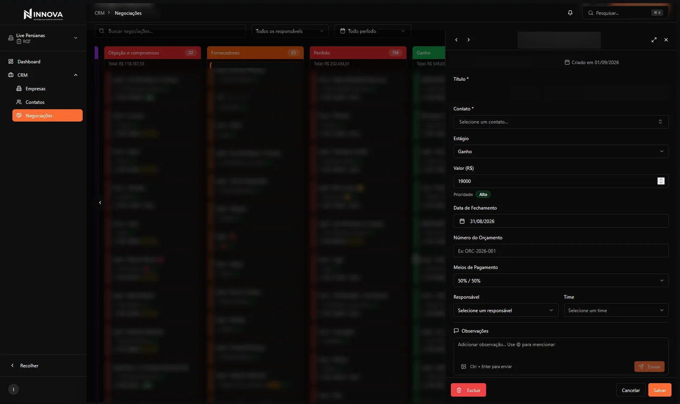Collapse kanban with the left chevron handle
This screenshot has height=404, width=680.
[100, 203]
